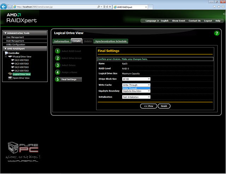The height and width of the screenshot is (174, 226).
Task: Click the Logical Drive View drive icon
Action: click(x=10, y=74)
